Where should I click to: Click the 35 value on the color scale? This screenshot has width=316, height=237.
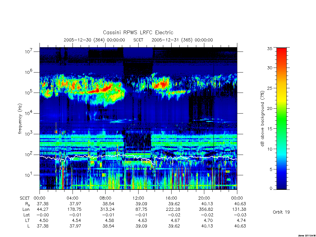pyautogui.click(x=270, y=48)
